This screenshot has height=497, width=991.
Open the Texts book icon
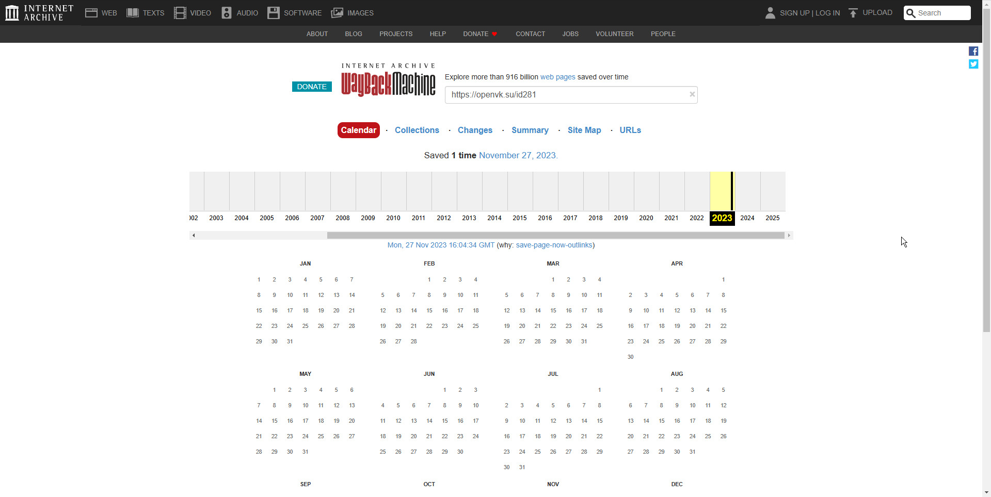pos(133,13)
